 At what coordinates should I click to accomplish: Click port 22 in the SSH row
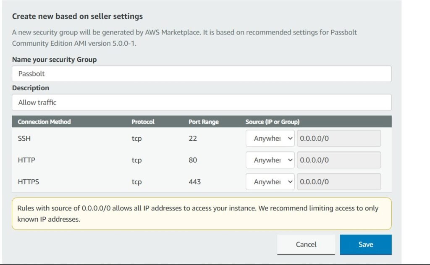tap(193, 138)
